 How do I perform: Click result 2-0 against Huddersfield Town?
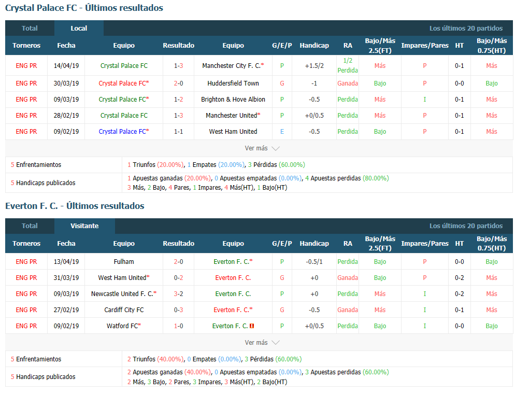[x=178, y=83]
